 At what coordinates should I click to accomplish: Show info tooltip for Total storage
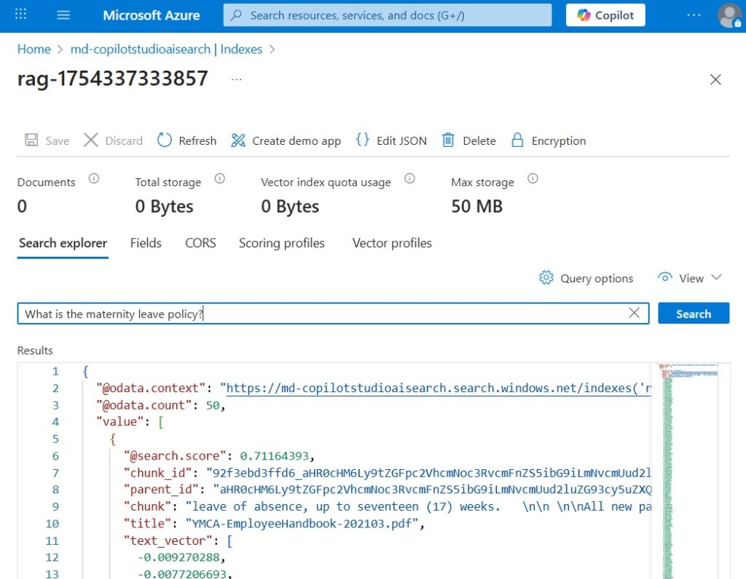(219, 179)
